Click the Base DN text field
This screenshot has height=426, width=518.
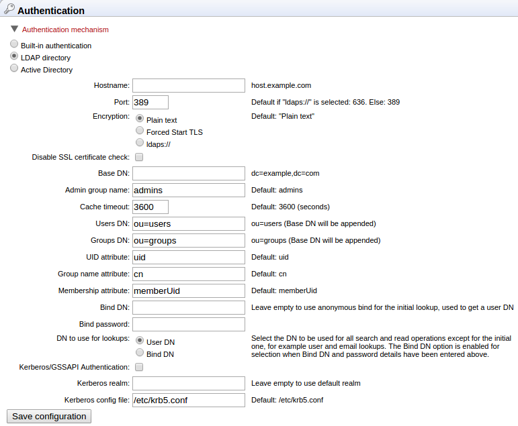(x=188, y=173)
